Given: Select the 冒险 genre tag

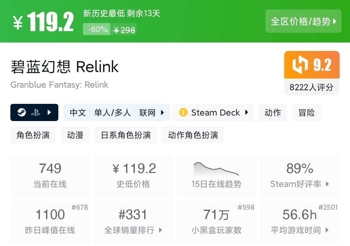Looking at the screenshot, I should coord(306,113).
